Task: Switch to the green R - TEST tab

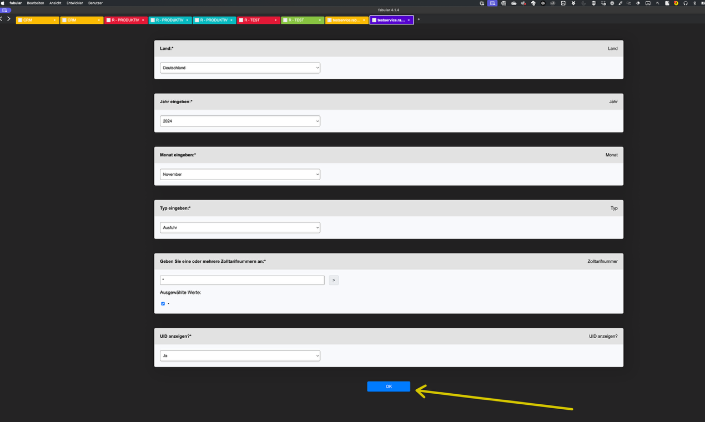Action: (x=300, y=21)
